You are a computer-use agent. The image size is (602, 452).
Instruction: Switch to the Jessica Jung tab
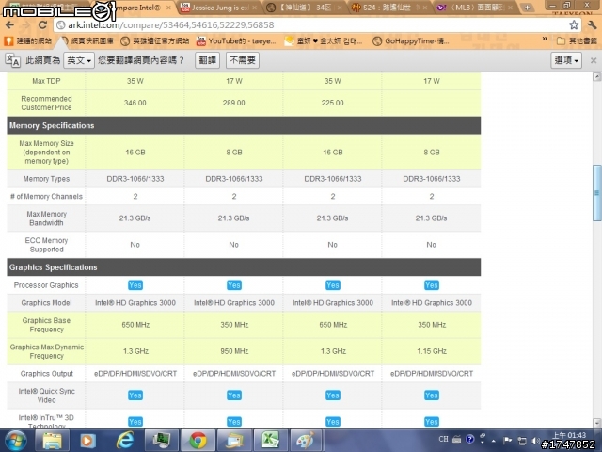tap(220, 8)
